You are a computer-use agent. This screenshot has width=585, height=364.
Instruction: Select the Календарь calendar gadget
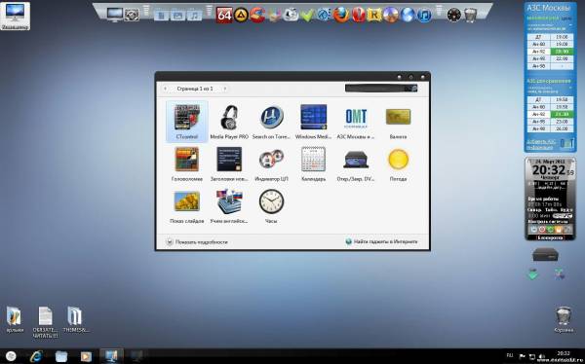point(313,164)
